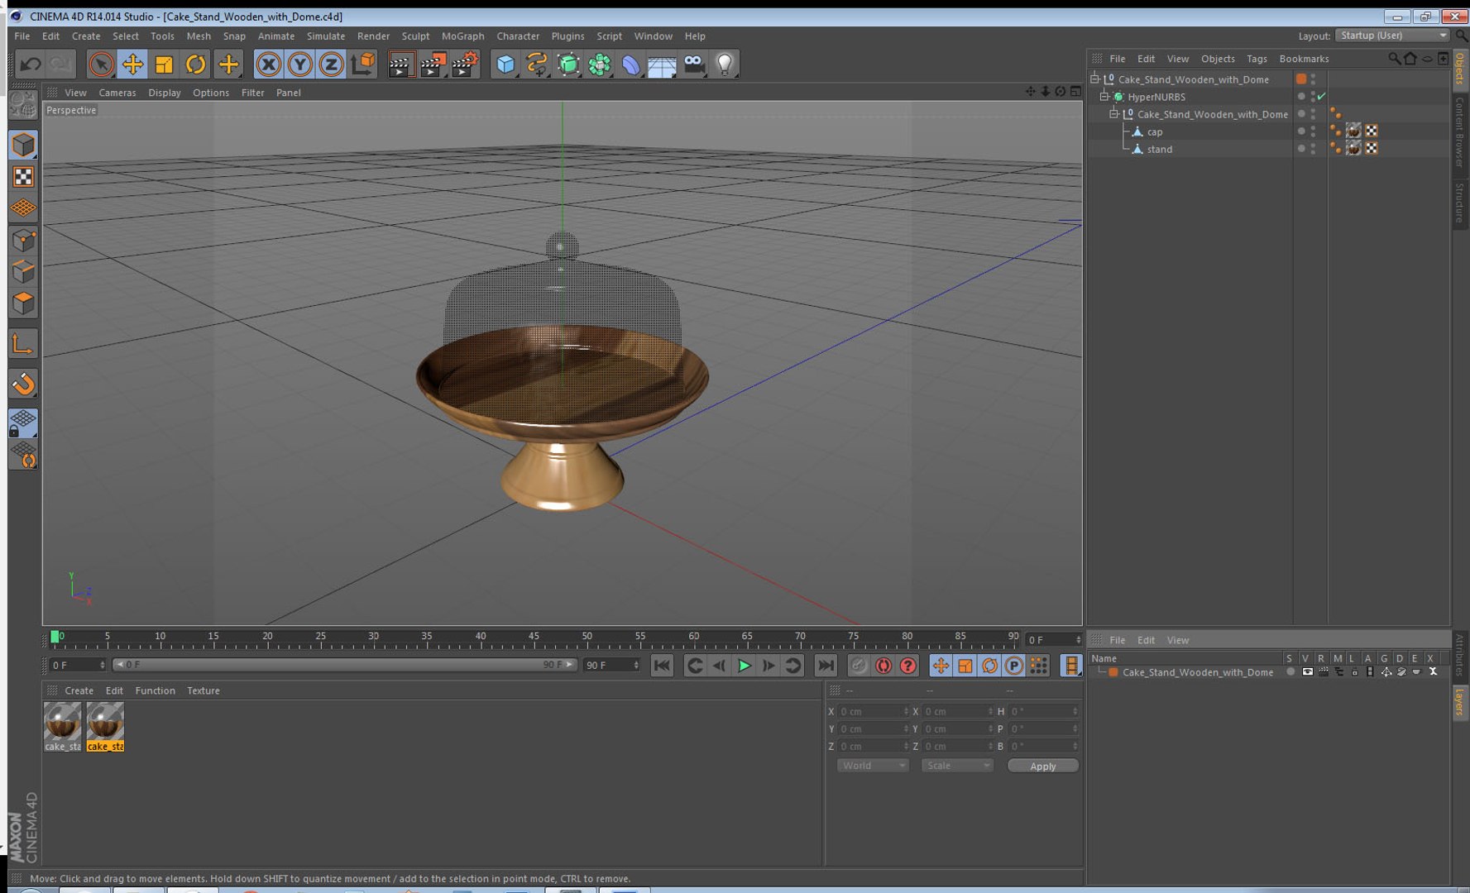Viewport: 1470px width, 893px height.
Task: Open the viewport Cameras menu
Action: [117, 93]
